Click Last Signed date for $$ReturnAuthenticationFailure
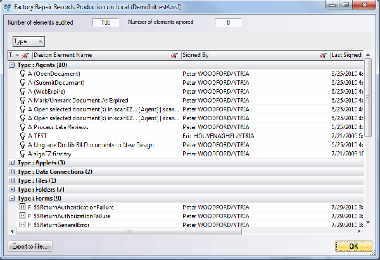Image resolution: width=380 pixels, height=260 pixels. pos(347,207)
